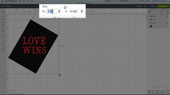170x95 pixels.
Task: Hide the red text Weld Result layer
Action: (x=167, y=16)
